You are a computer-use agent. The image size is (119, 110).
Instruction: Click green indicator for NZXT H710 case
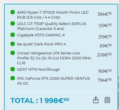point(12,69)
